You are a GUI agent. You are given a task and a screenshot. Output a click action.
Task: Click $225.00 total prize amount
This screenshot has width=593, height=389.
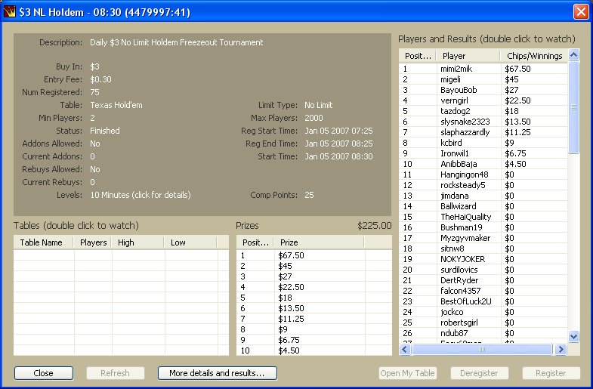[x=375, y=226]
